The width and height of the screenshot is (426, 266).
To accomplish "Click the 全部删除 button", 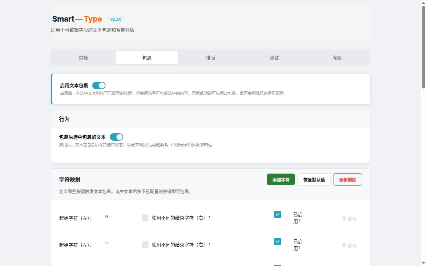I will tap(347, 180).
